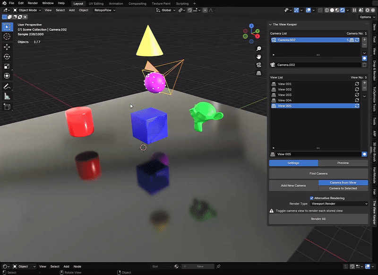Remove camera with Camera List minus
The width and height of the screenshot is (378, 275).
pos(364,45)
